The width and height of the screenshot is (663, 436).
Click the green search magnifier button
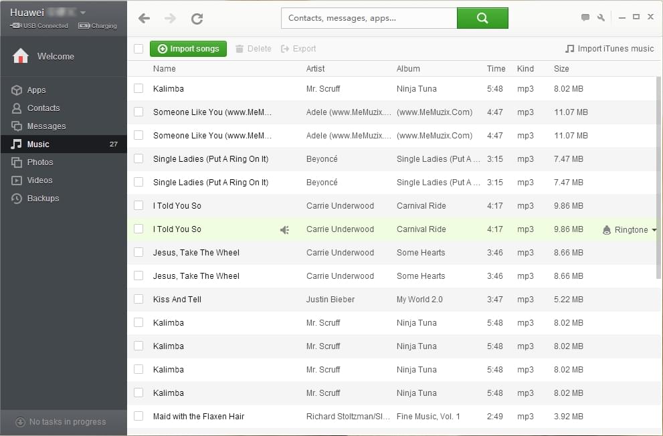[482, 18]
